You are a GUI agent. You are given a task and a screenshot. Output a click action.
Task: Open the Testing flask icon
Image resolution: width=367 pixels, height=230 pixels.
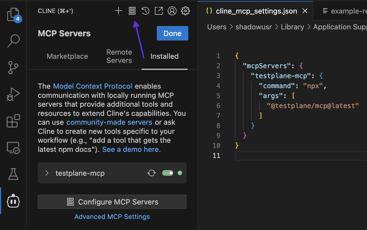(13, 174)
